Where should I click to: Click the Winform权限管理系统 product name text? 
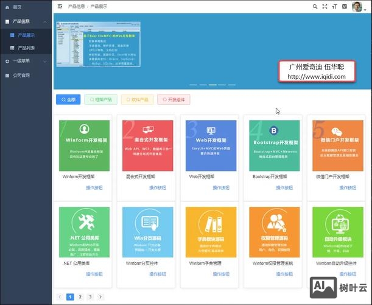pyautogui.click(x=273, y=263)
